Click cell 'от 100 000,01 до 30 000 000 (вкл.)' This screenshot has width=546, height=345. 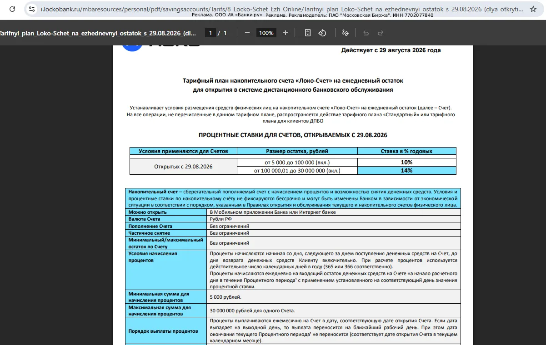click(x=297, y=171)
